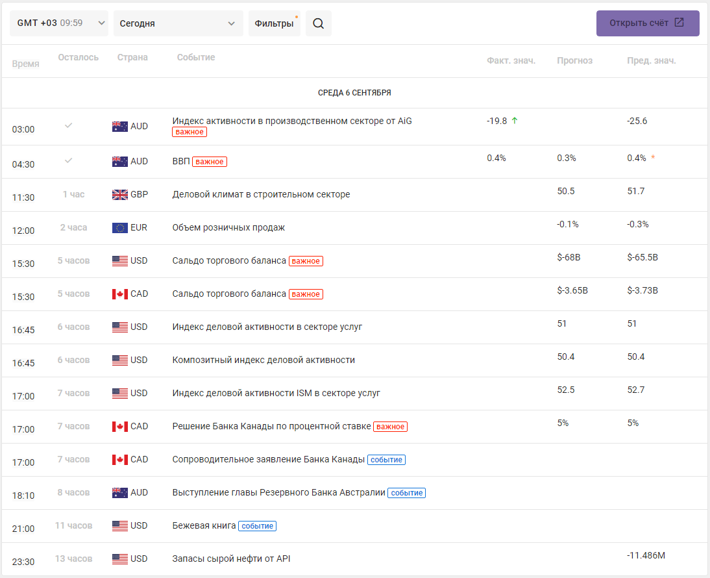Click the UK flag in the 11:30 row

[x=120, y=194]
